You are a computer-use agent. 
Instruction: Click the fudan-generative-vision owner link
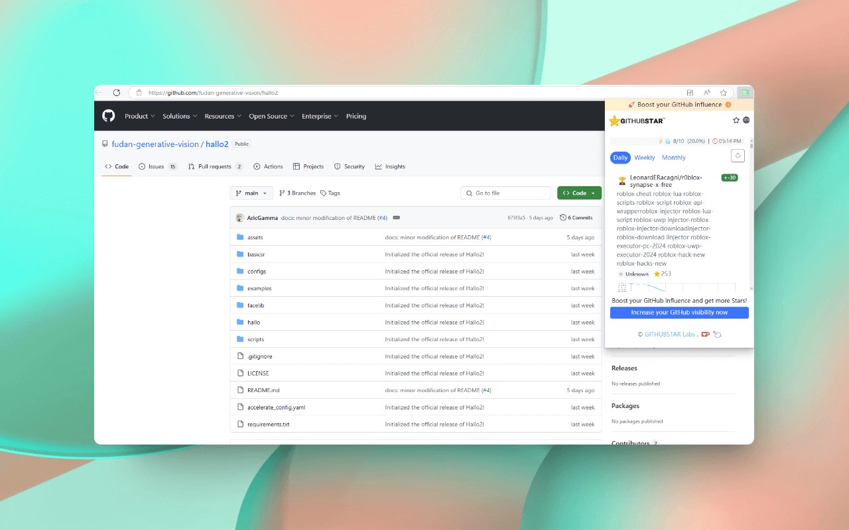[x=155, y=144]
